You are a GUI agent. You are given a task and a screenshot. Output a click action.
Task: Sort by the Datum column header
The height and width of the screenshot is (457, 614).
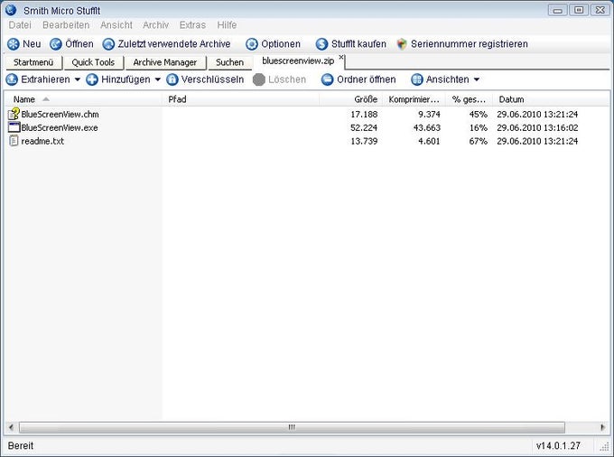tap(551, 99)
